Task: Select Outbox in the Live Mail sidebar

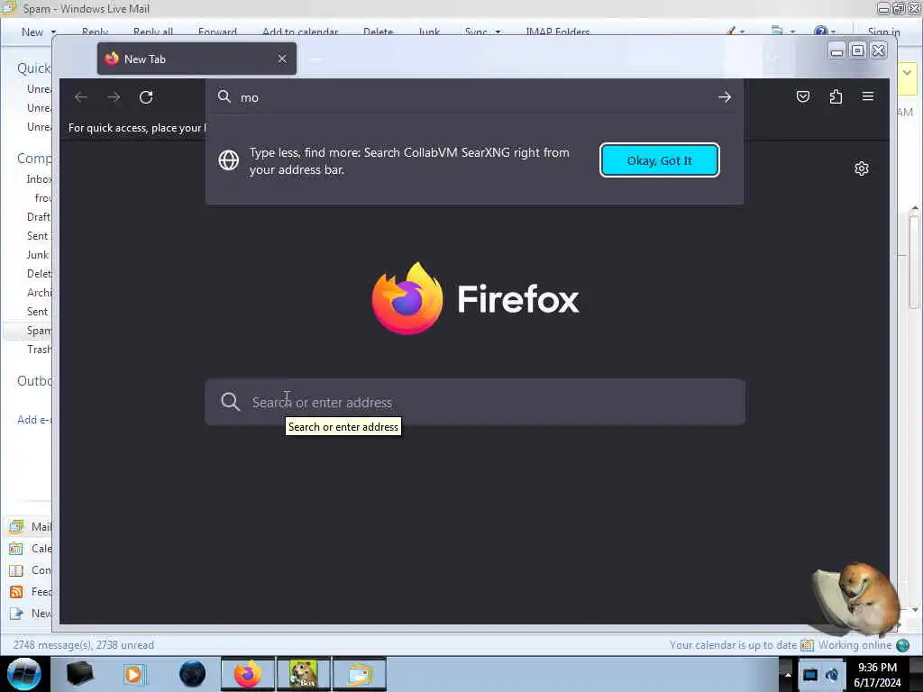Action: tap(34, 381)
